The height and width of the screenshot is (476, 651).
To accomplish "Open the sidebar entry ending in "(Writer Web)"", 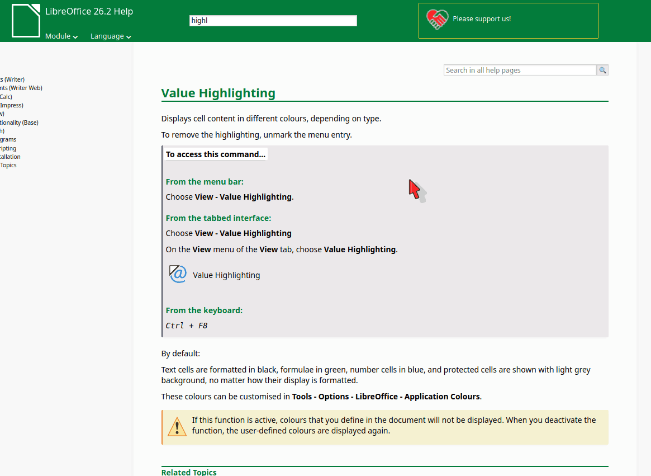I will (x=21, y=88).
